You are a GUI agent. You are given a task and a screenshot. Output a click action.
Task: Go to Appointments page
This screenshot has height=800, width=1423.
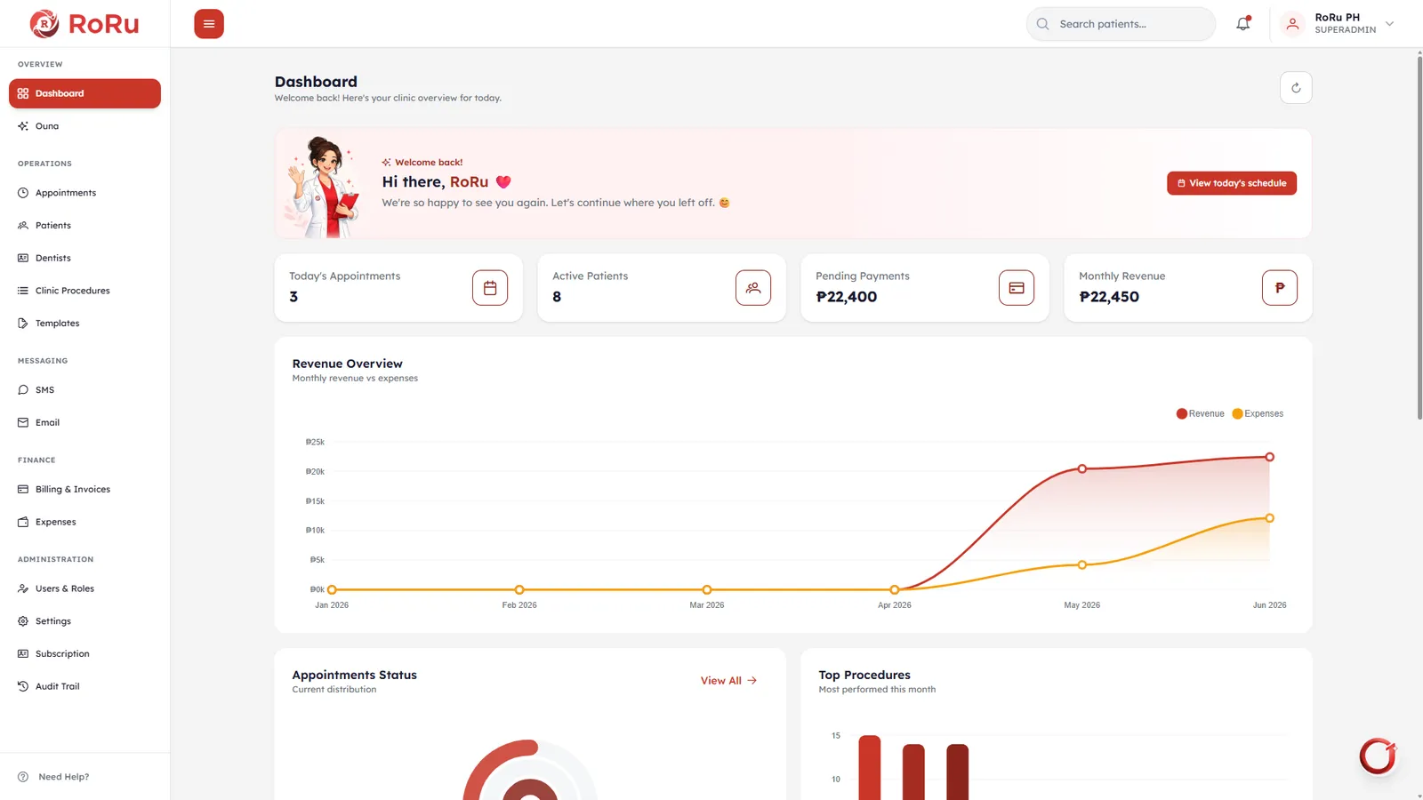84,193
